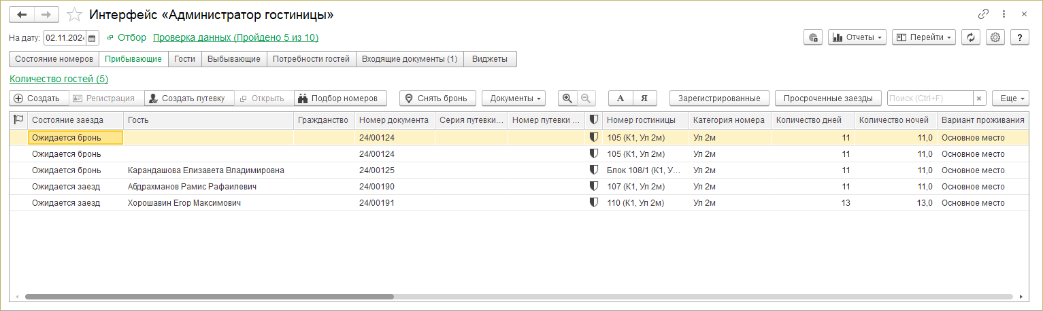
Task: Open settings with the gear button
Action: pyautogui.click(x=995, y=37)
